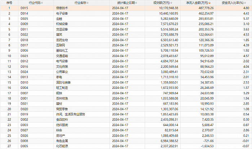252x149 pixels.
Task: Click the date in the 建材 row
Action: tap(120, 104)
